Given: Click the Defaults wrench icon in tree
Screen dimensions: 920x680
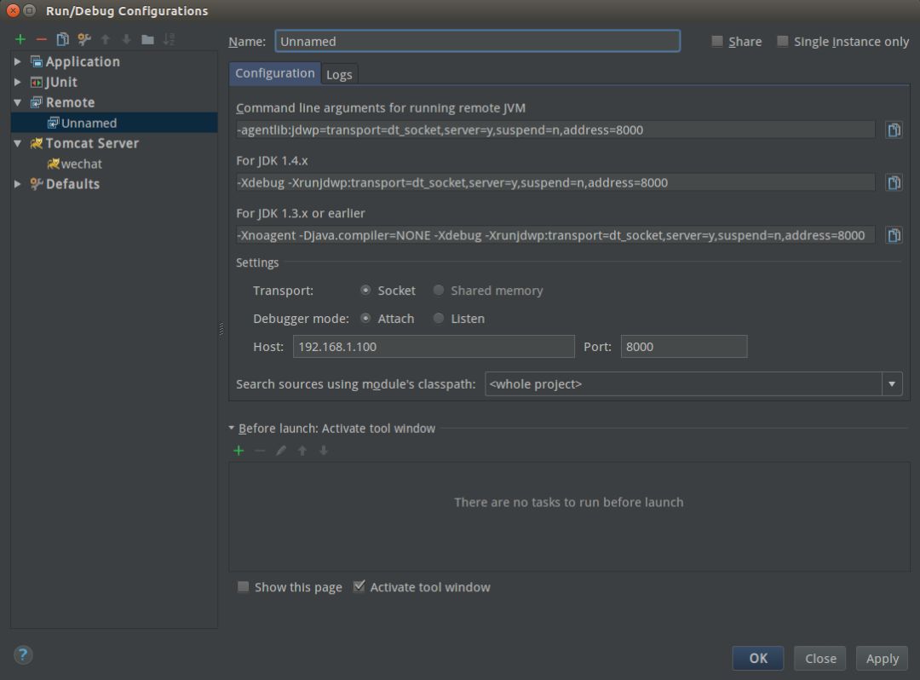Looking at the screenshot, I should tap(37, 184).
